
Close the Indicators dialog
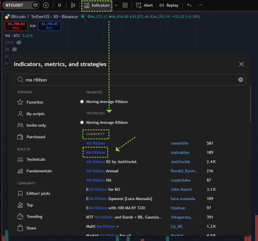[241, 64]
